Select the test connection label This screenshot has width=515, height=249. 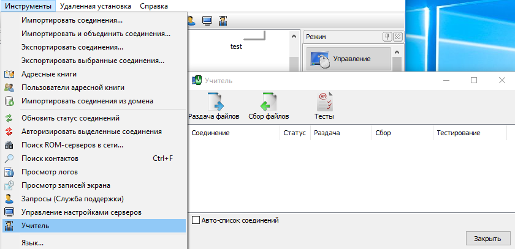236,46
